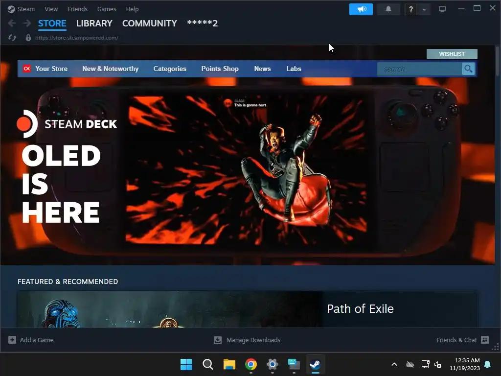Go forward with the right arrow

click(27, 23)
